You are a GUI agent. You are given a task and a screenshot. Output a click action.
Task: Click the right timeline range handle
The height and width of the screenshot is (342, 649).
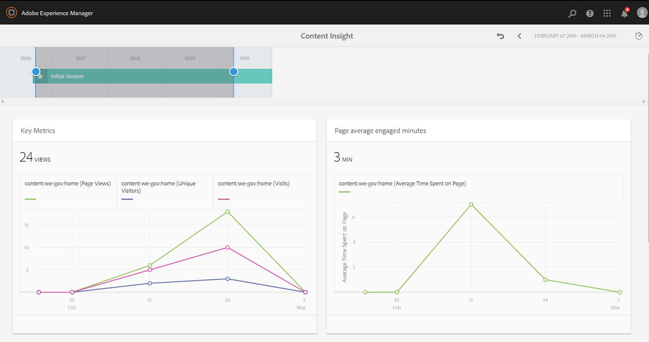(233, 72)
